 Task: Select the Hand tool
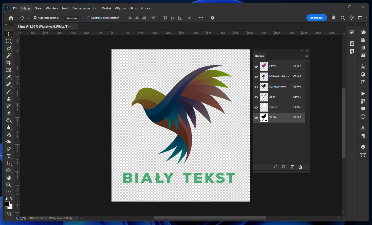pyautogui.click(x=9, y=178)
